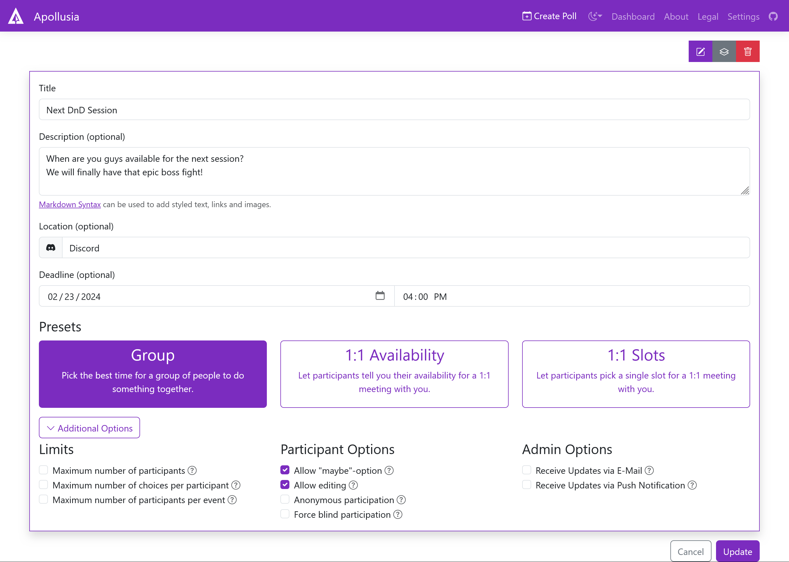Click the layers icon button
The width and height of the screenshot is (789, 562).
(x=724, y=52)
